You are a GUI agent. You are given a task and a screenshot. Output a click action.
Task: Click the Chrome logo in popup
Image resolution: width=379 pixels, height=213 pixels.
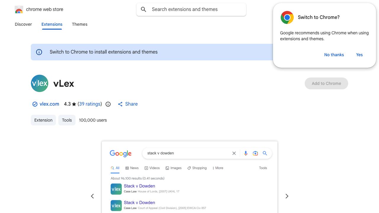[287, 17]
